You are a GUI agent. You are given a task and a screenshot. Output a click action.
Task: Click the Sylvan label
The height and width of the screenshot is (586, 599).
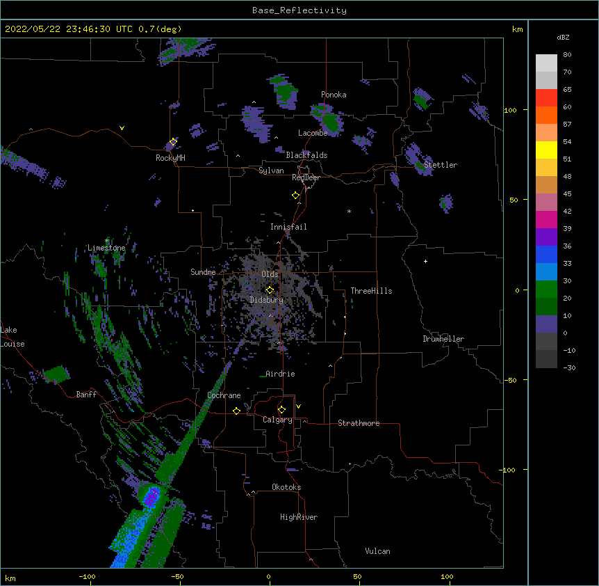point(271,171)
